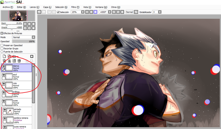Tick the empty box under azul eye
This screenshot has width=221, height=129.
tap(4, 78)
